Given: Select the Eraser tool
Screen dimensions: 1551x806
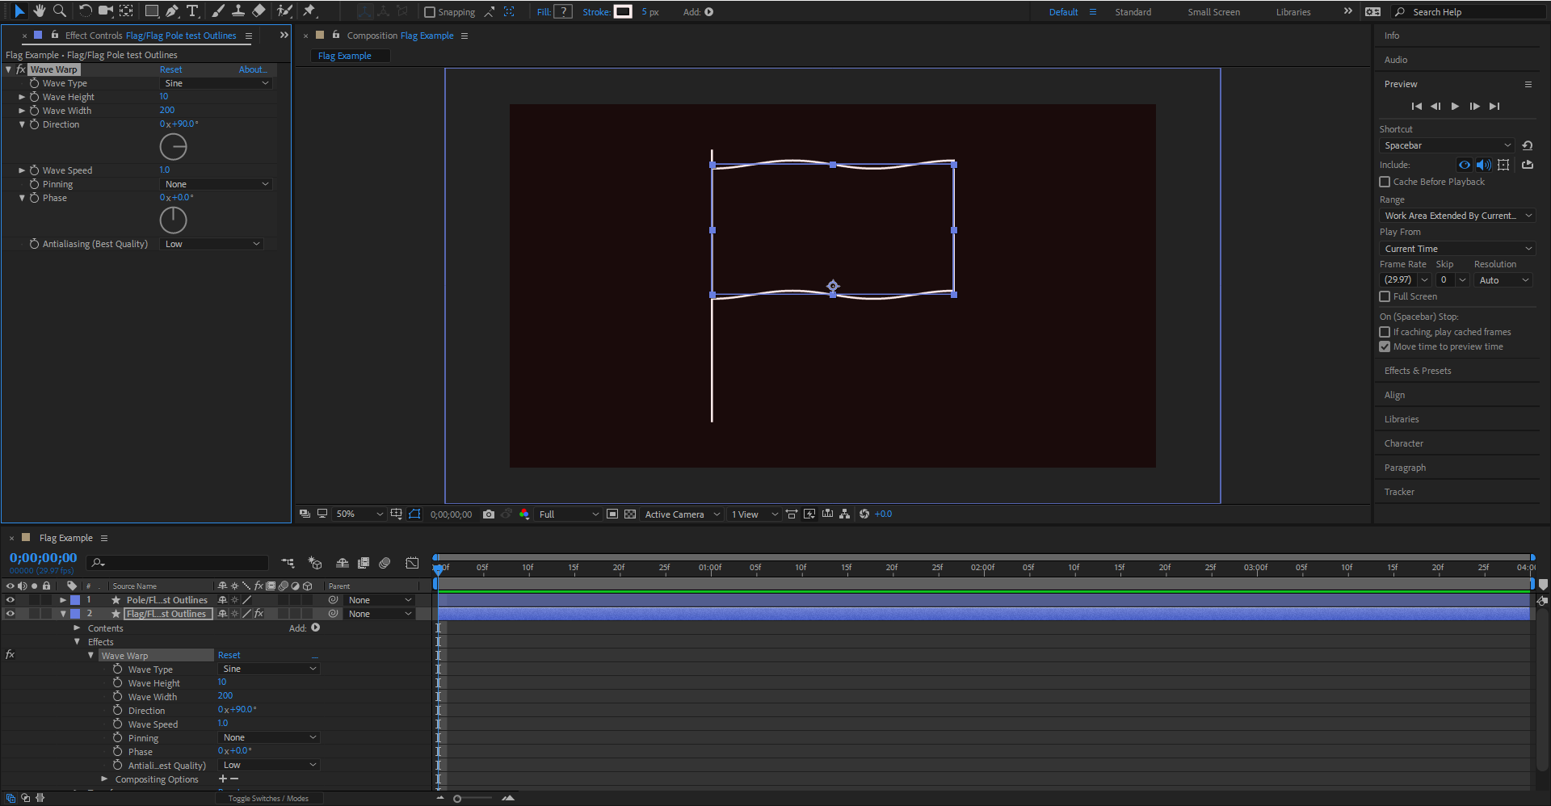Looking at the screenshot, I should point(258,11).
